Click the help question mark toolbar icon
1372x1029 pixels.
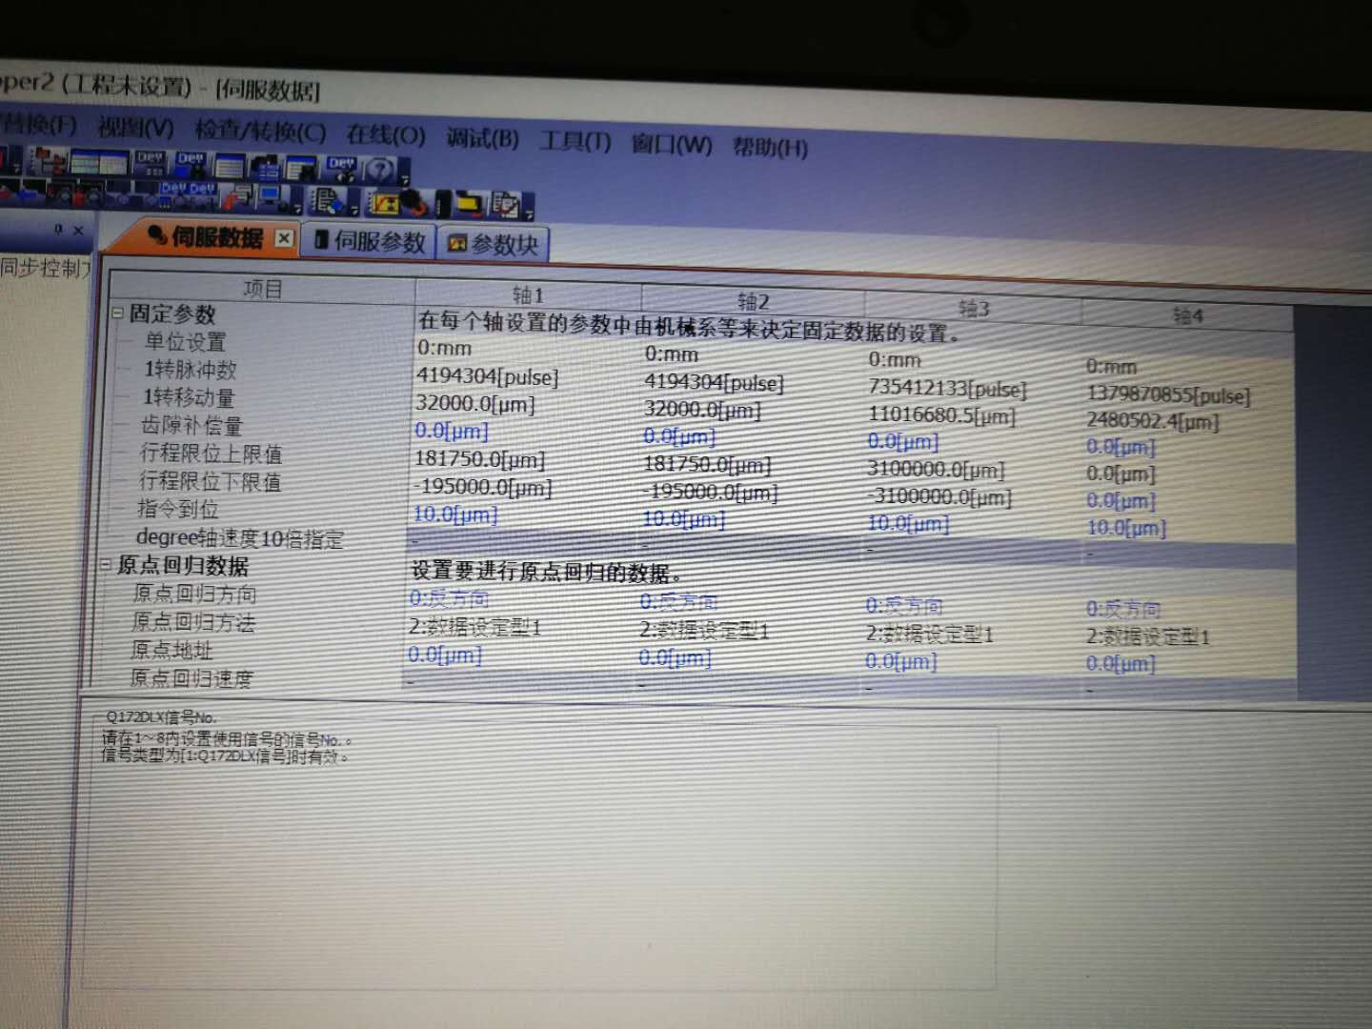click(x=380, y=170)
